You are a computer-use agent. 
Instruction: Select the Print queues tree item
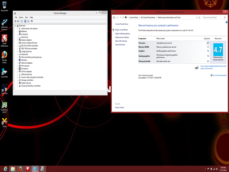tap(25, 66)
